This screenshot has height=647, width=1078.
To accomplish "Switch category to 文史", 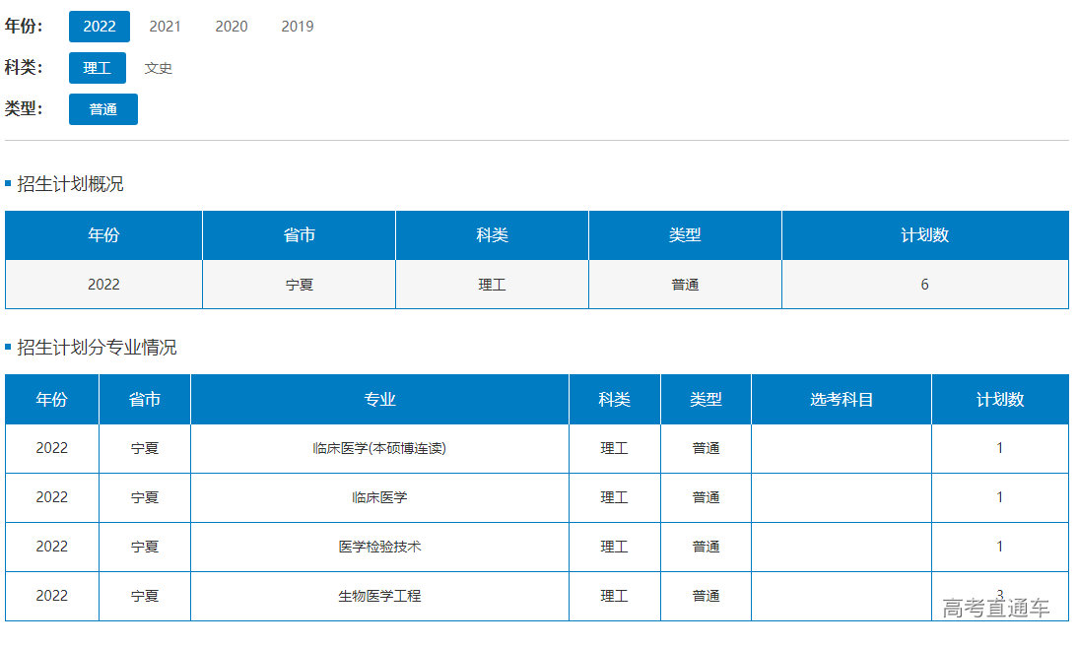I will [x=159, y=68].
